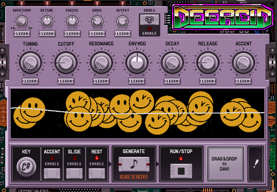The width and height of the screenshot is (277, 192).
Task: Click the Tuning knob
Action: (x=30, y=63)
